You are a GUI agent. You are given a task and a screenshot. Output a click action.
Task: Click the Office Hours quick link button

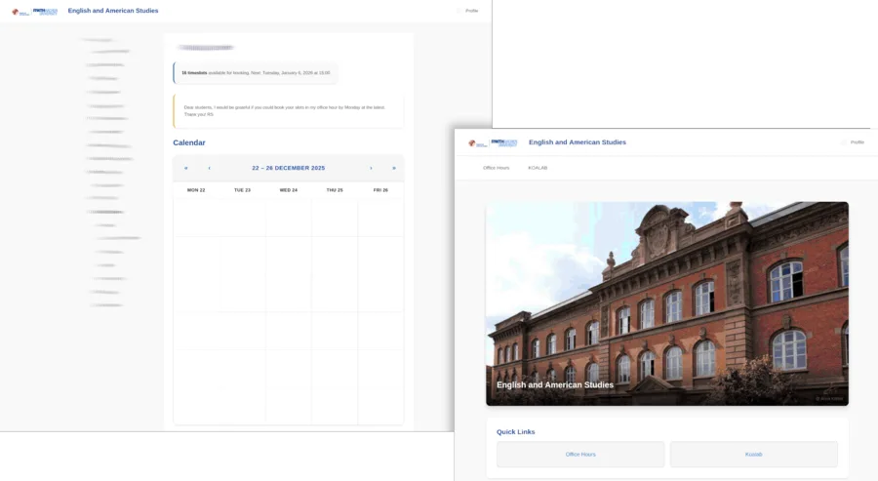(580, 454)
